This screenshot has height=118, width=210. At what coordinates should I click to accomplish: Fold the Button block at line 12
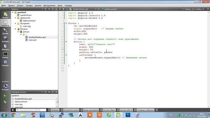click(66, 42)
